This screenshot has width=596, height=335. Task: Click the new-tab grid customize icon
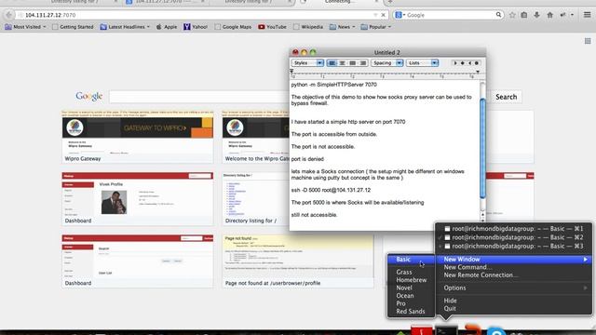[x=588, y=41]
